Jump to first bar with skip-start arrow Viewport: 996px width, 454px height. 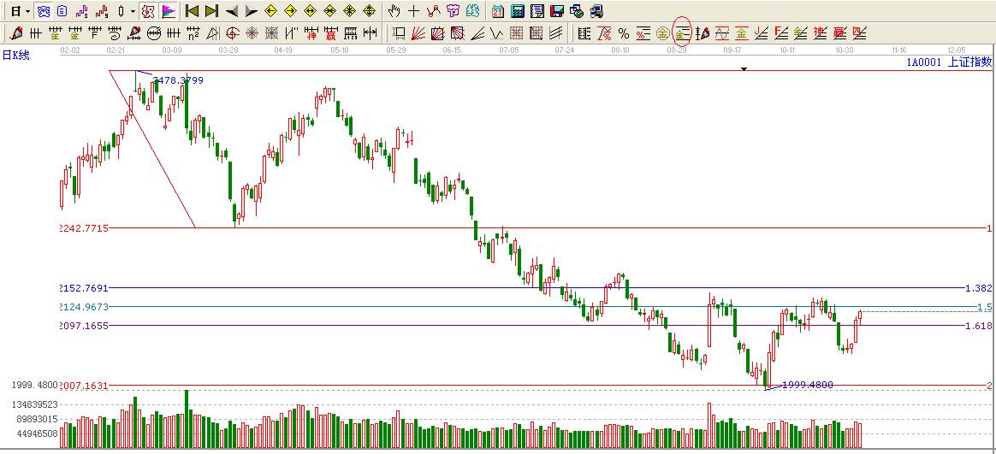[x=193, y=11]
